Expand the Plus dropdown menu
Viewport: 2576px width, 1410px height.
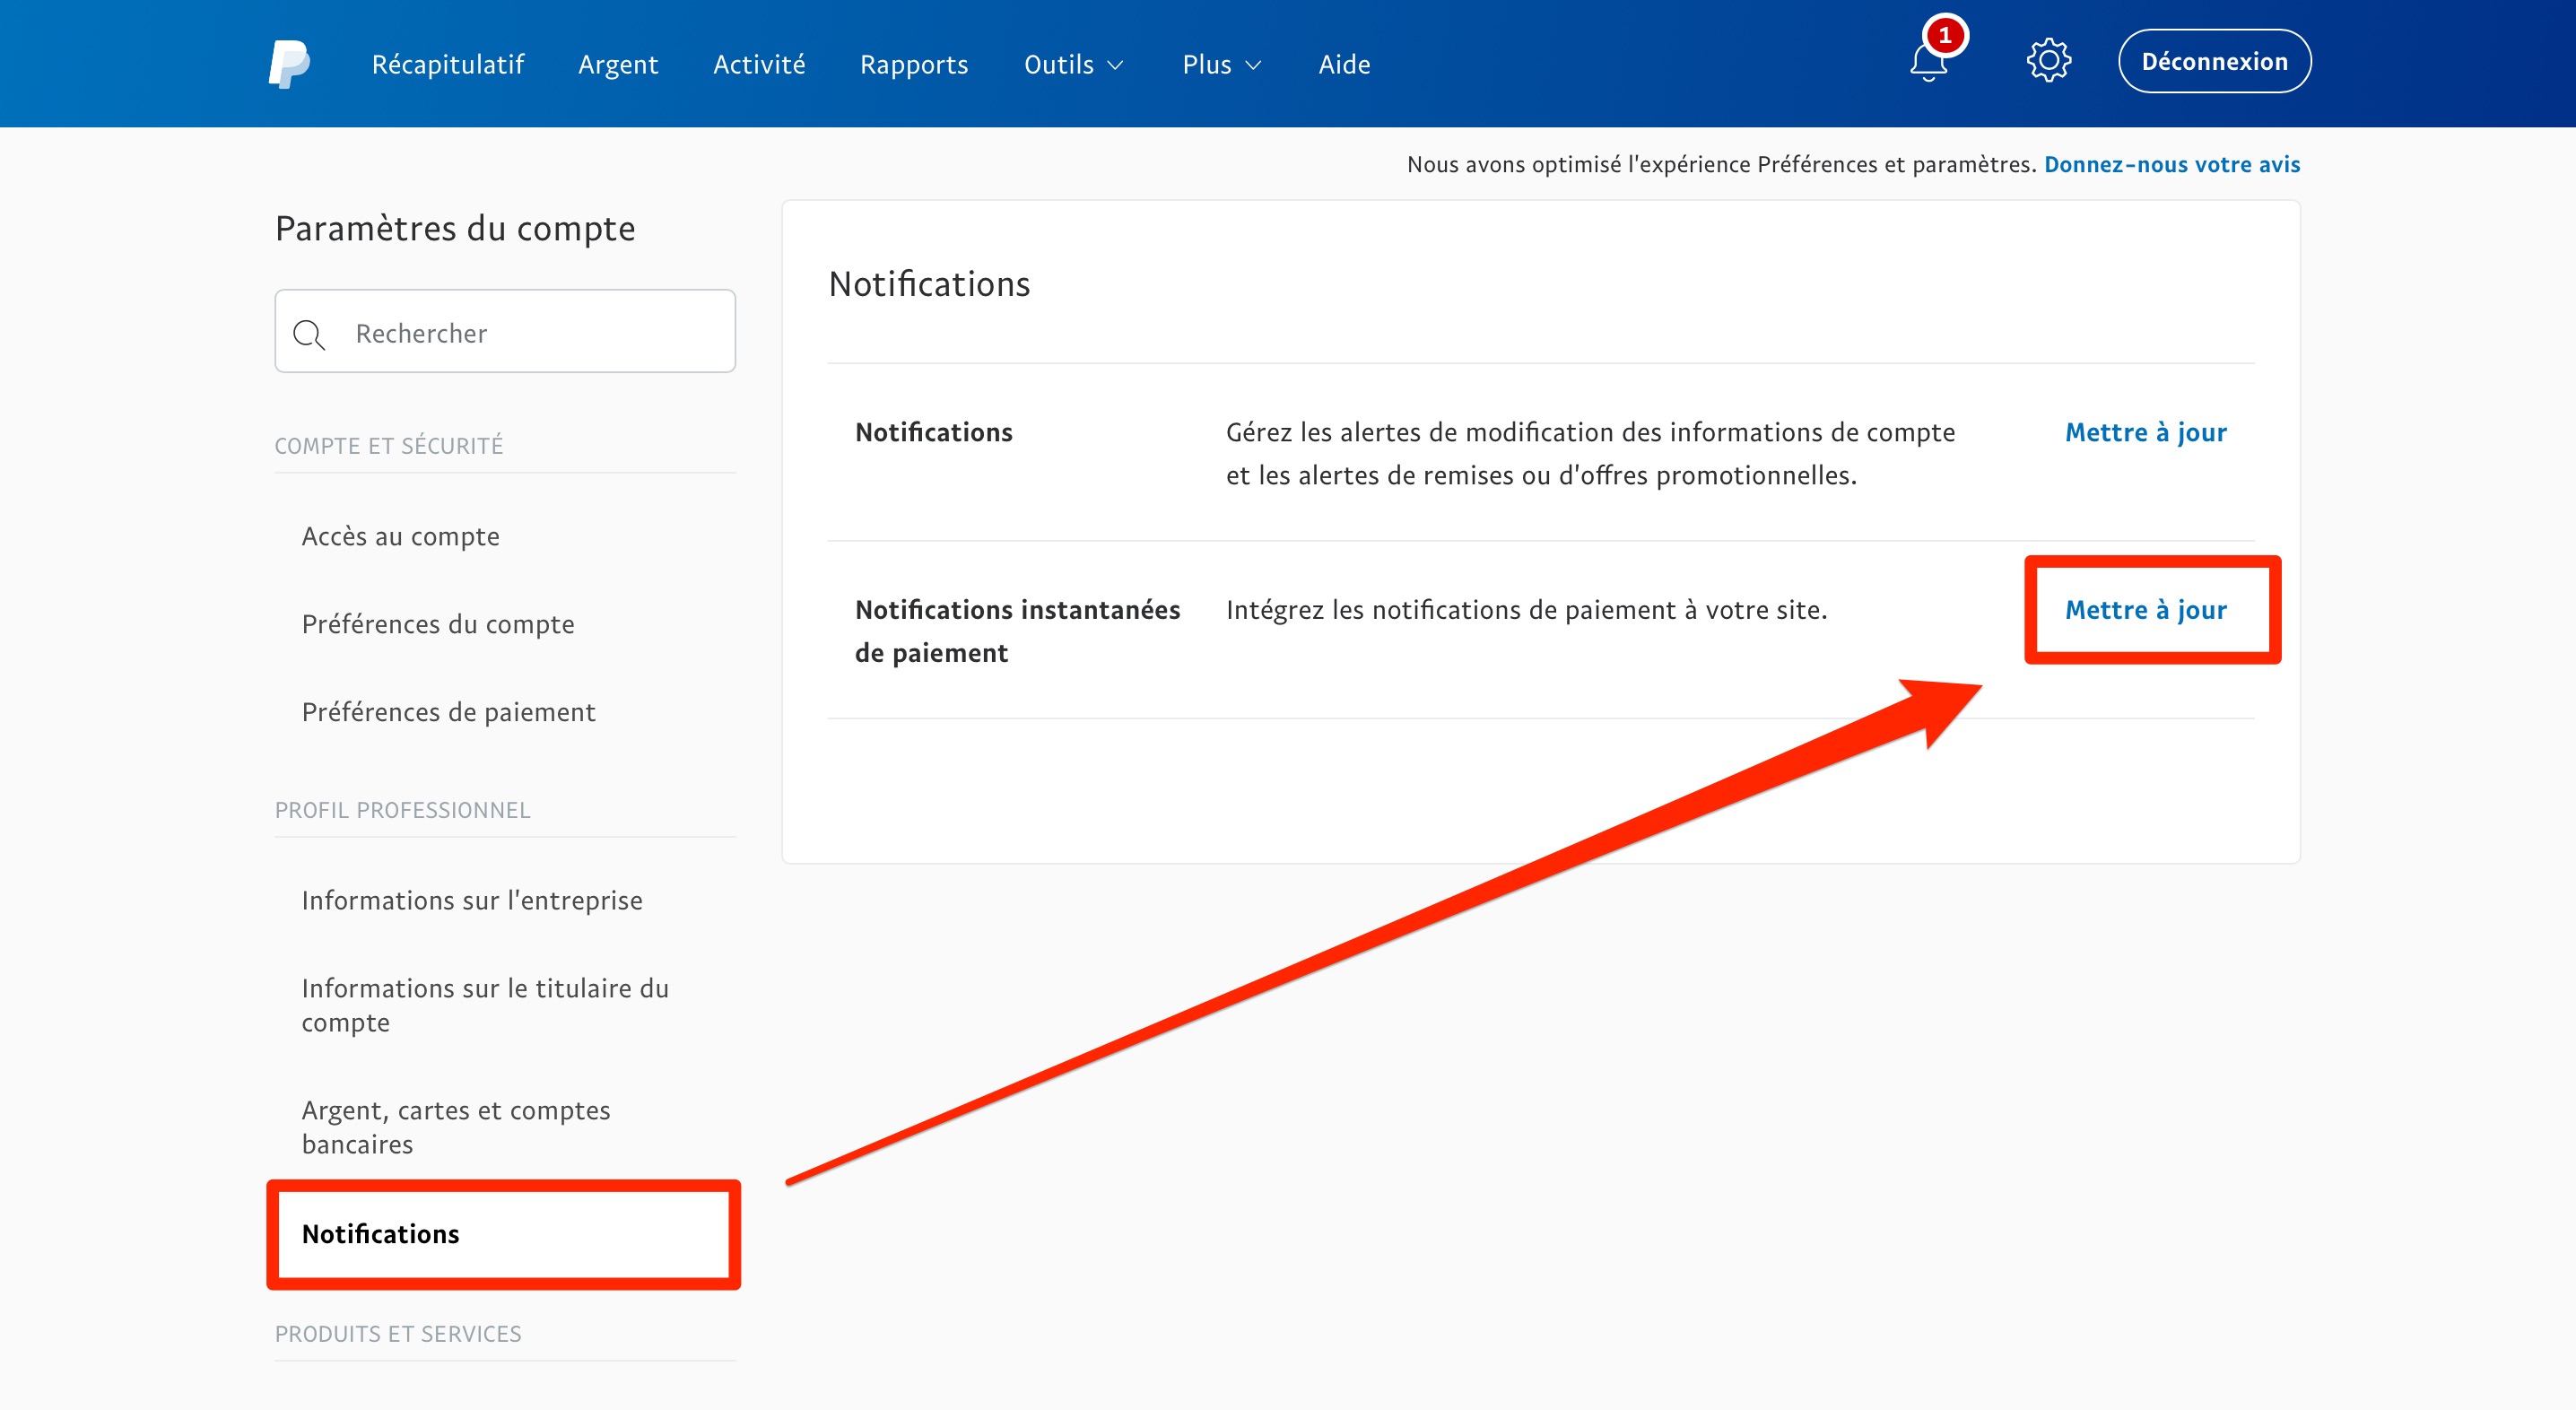click(x=1220, y=65)
